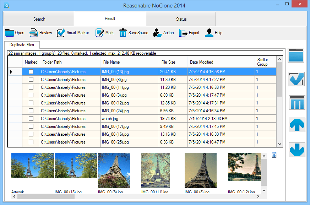Viewport: 310px width, 205px height.
Task: Click the left arrow of thumbnail strip
Action: [14, 196]
